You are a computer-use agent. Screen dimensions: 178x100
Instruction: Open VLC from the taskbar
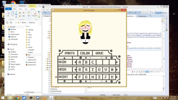44,98
